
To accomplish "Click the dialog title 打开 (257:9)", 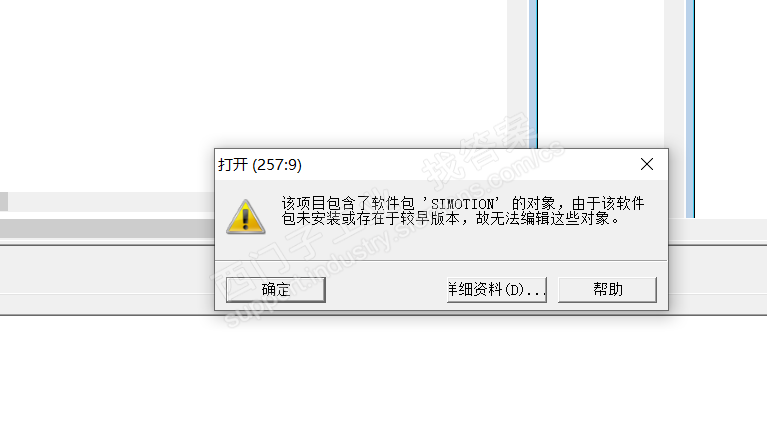I will (x=260, y=164).
